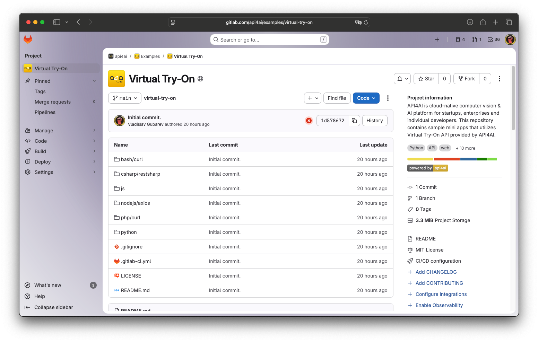Click Vladislav Gubarev's commit avatar
The width and height of the screenshot is (538, 342).
tap(120, 121)
